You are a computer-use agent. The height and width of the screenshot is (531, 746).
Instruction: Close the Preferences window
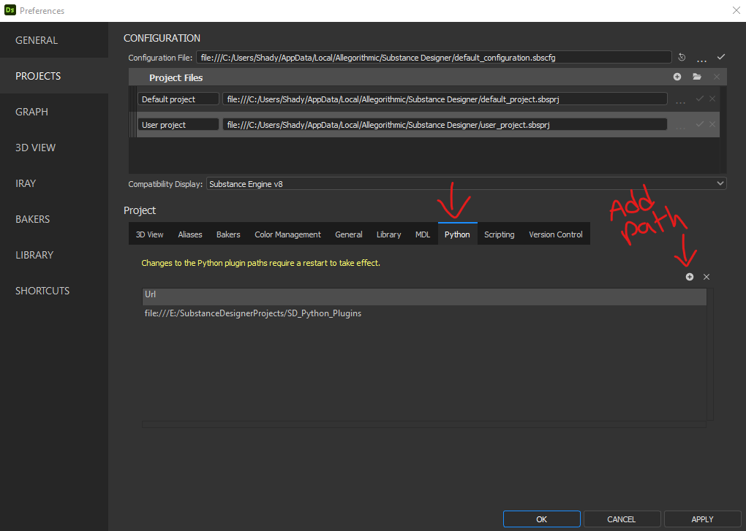(x=736, y=10)
